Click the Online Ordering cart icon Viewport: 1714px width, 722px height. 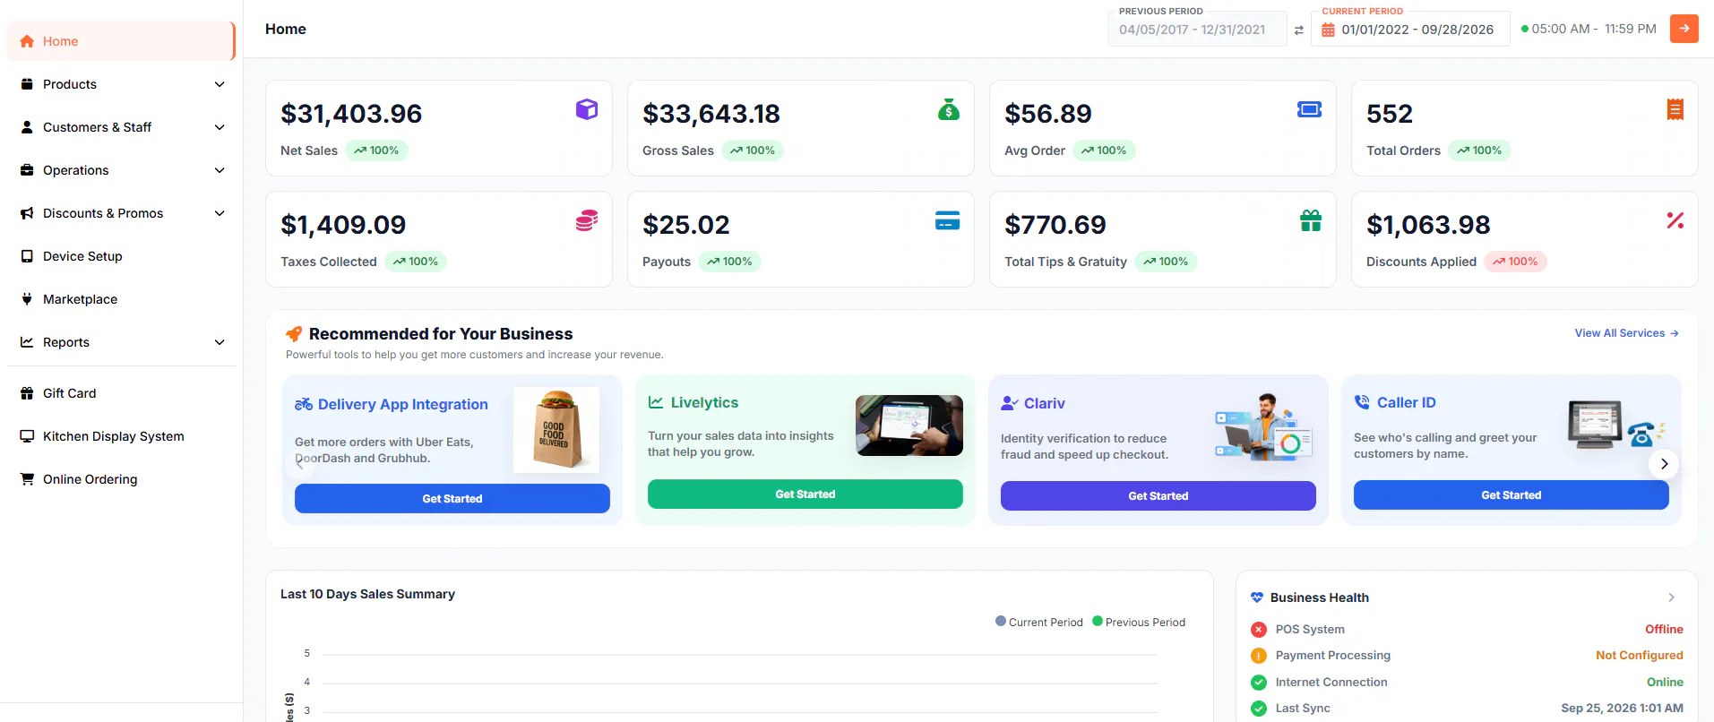[x=27, y=479]
